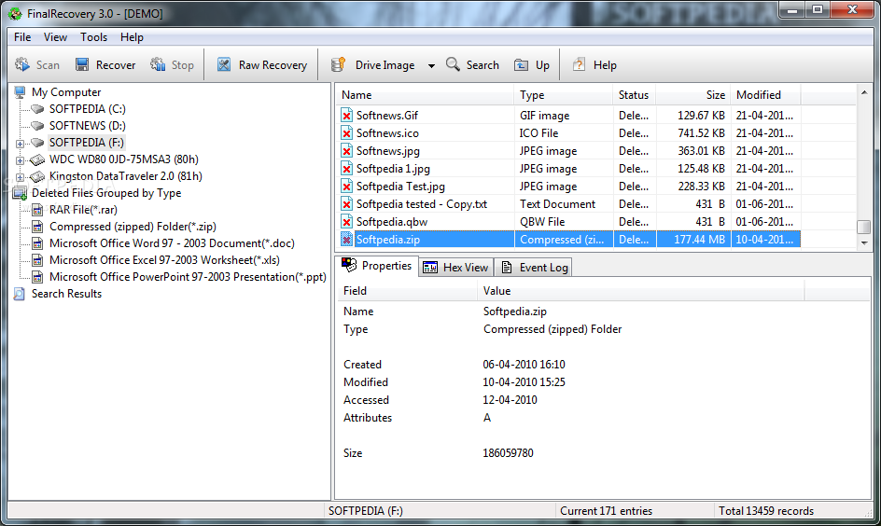Open the Drive Image dropdown arrow
Image resolution: width=881 pixels, height=526 pixels.
coord(431,65)
